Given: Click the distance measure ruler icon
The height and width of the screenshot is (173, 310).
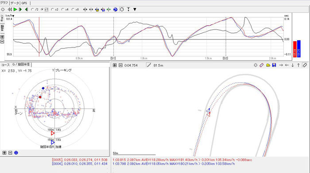Looking at the screenshot, I should [x=149, y=65].
